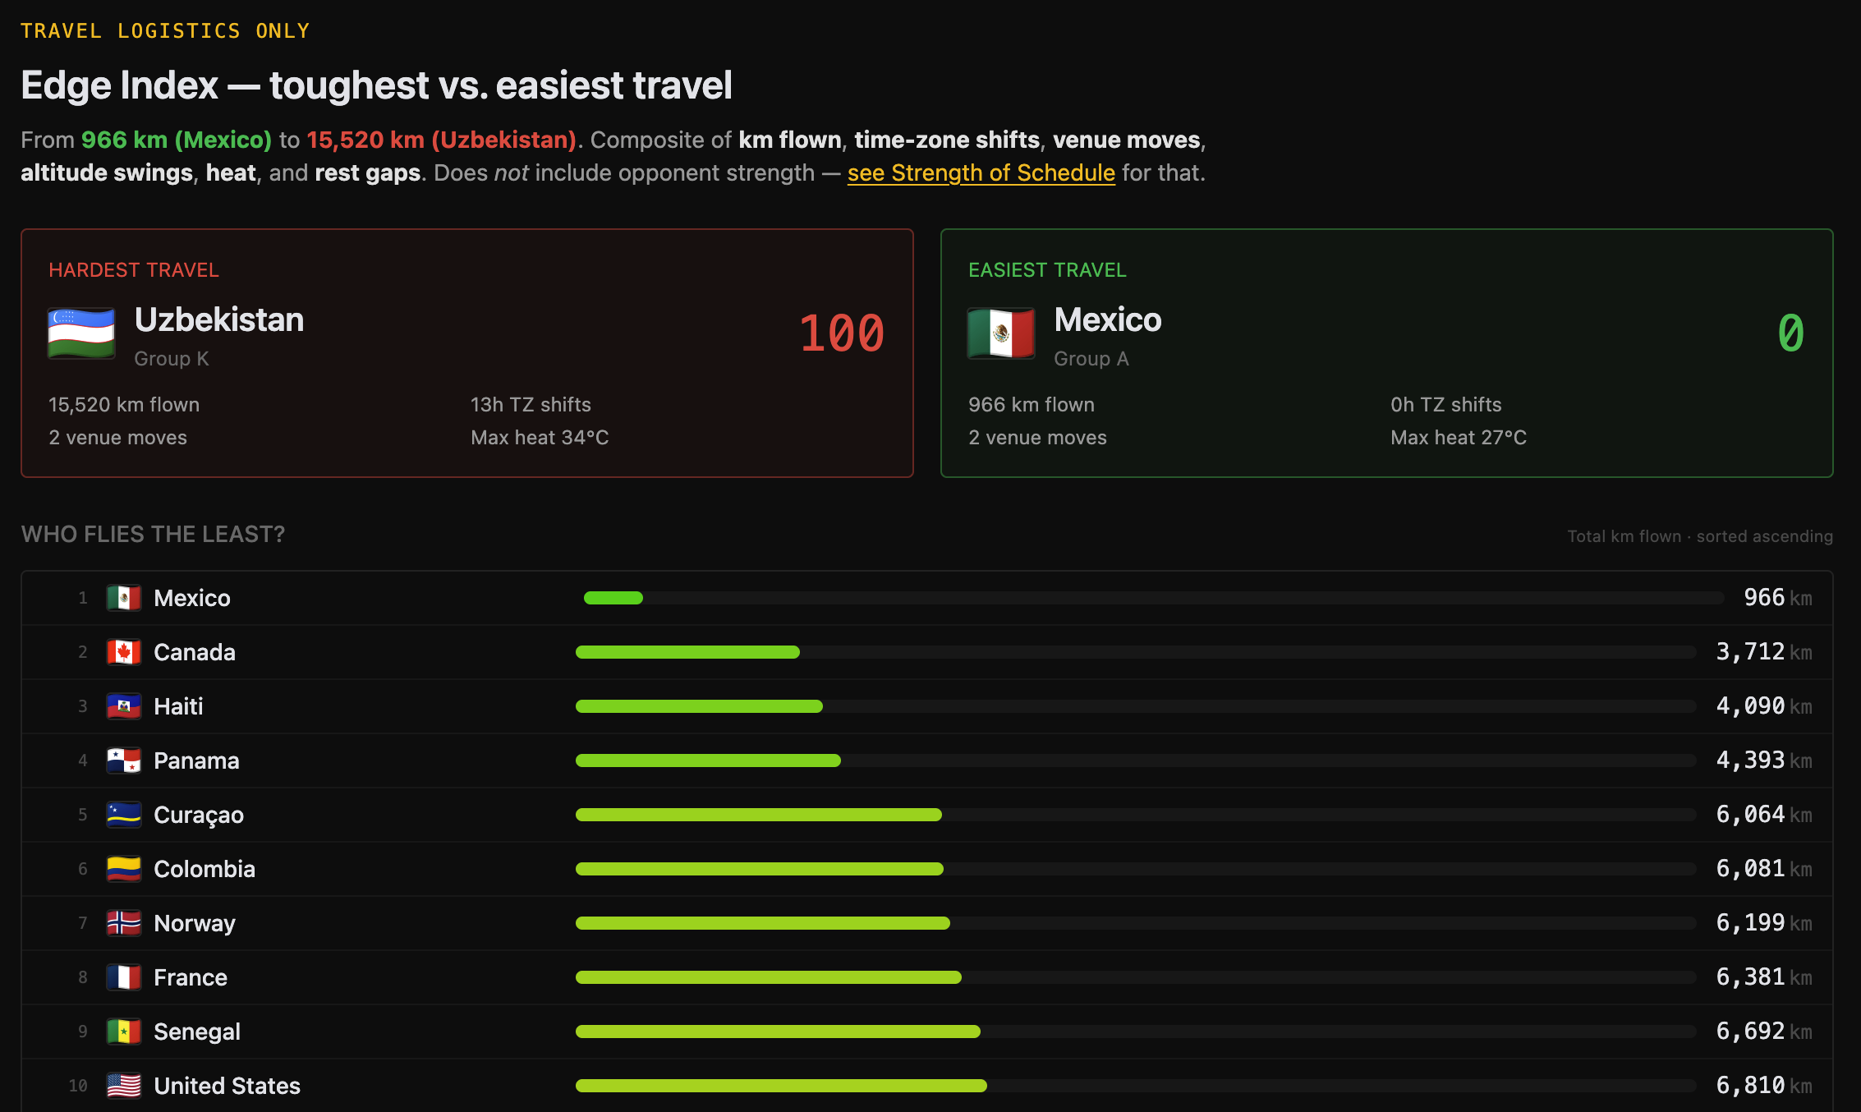Click the Haiti flag icon

pyautogui.click(x=124, y=706)
